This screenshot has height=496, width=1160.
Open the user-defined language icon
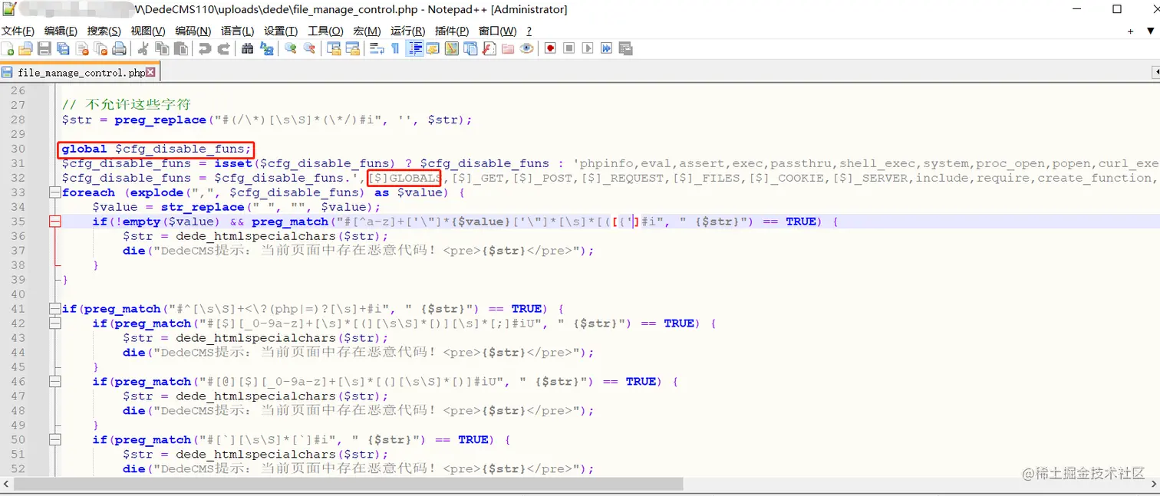[433, 48]
